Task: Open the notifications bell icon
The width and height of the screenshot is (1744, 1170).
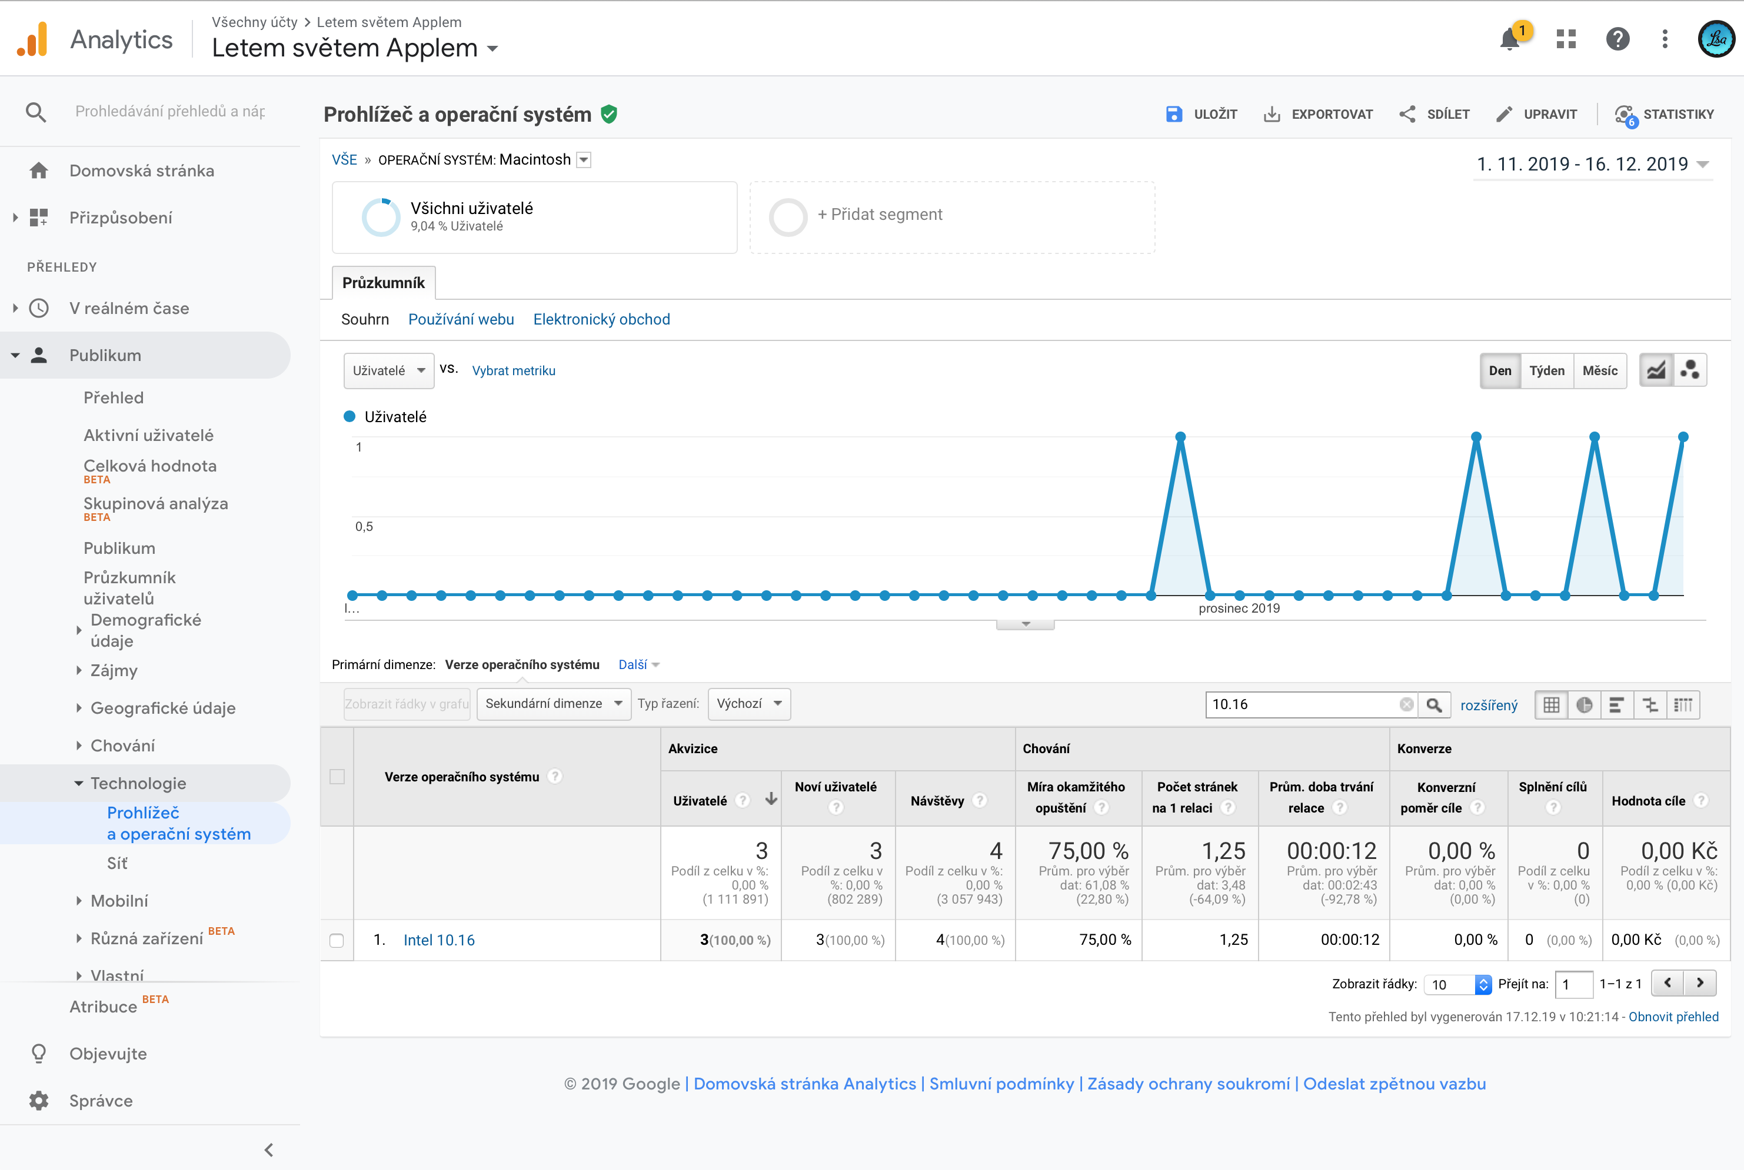Action: [x=1510, y=39]
